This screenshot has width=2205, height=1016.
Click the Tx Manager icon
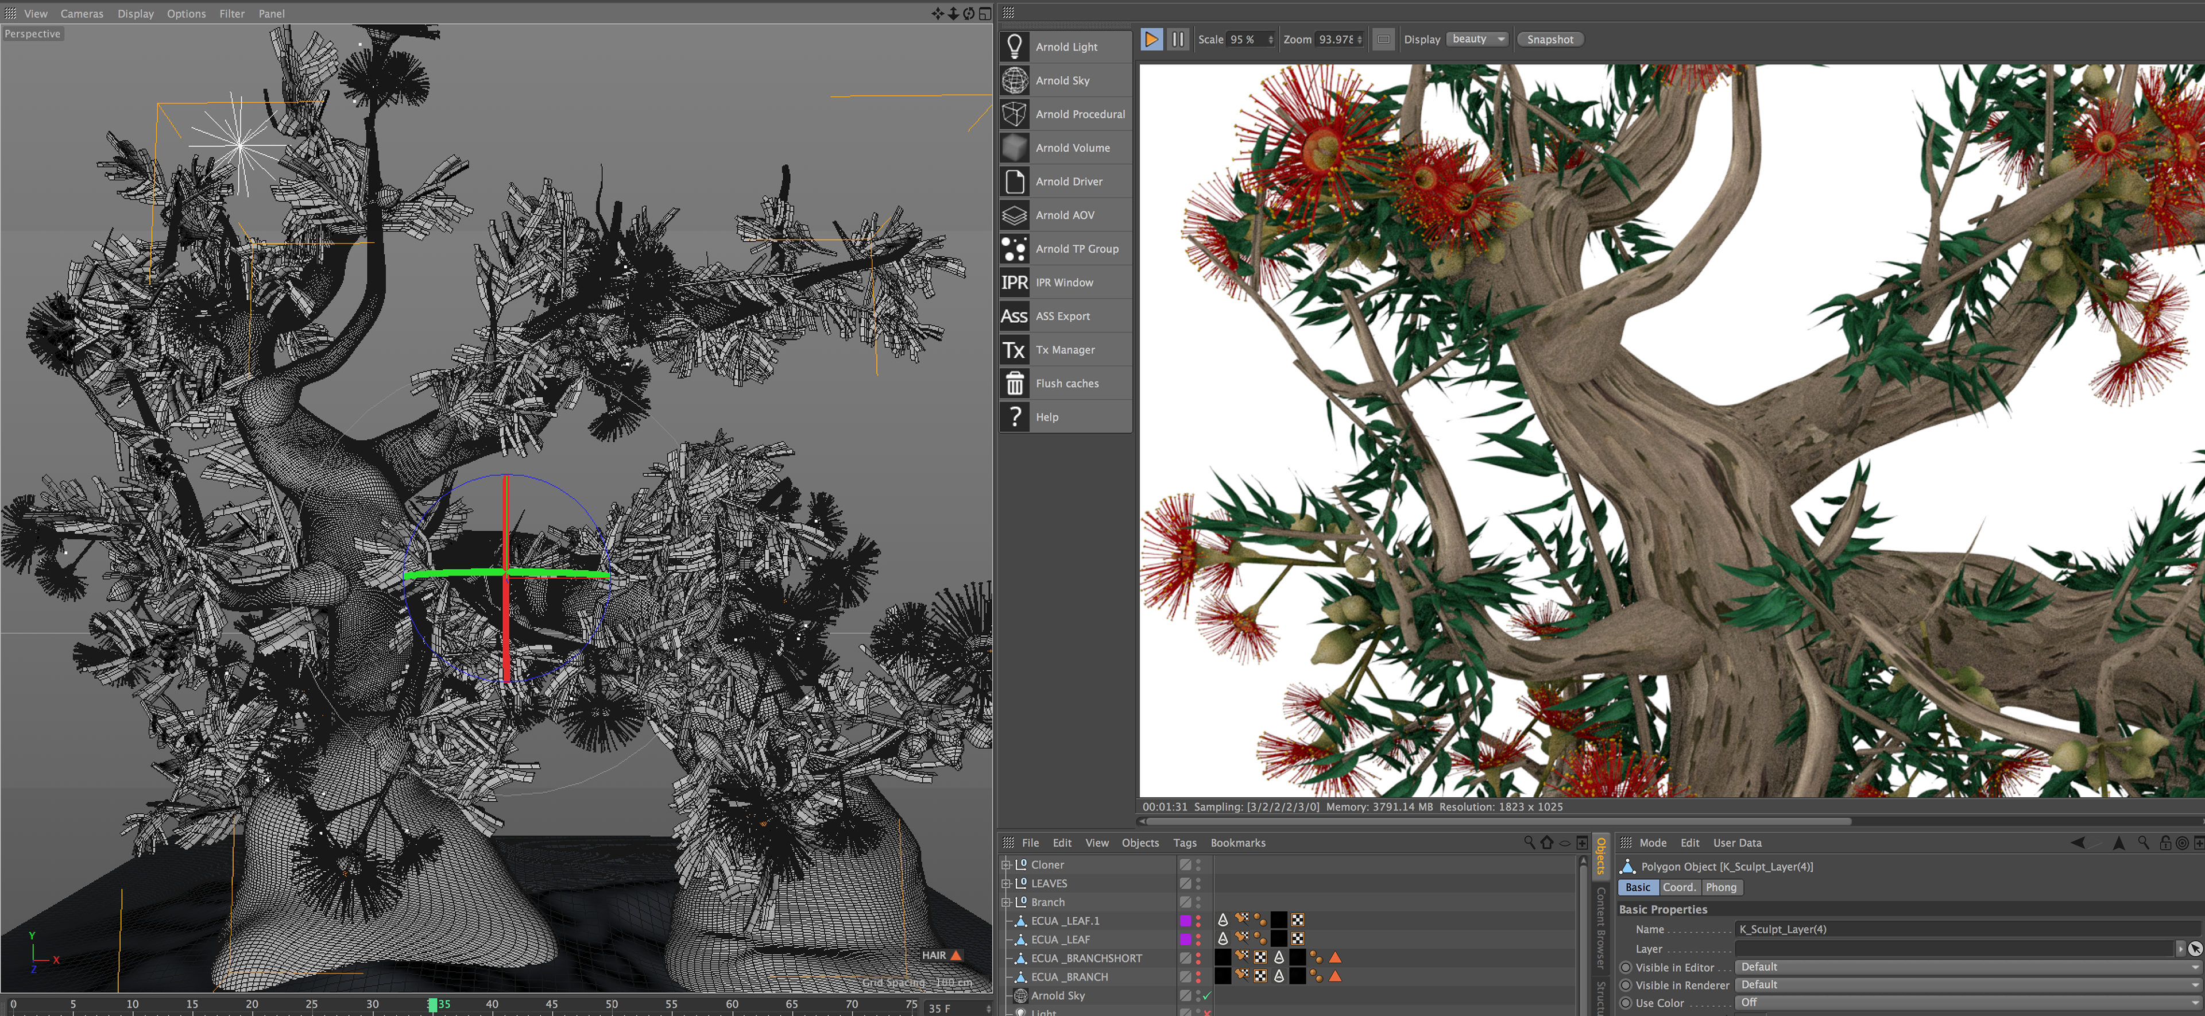click(1014, 349)
